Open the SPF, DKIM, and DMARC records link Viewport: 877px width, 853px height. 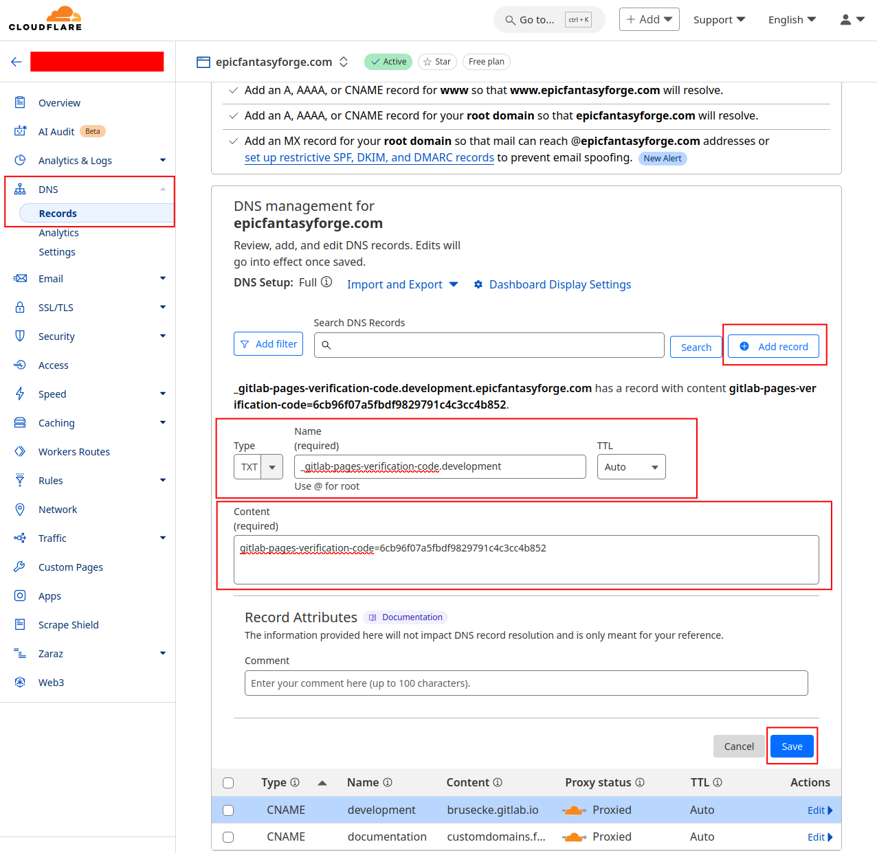(369, 157)
